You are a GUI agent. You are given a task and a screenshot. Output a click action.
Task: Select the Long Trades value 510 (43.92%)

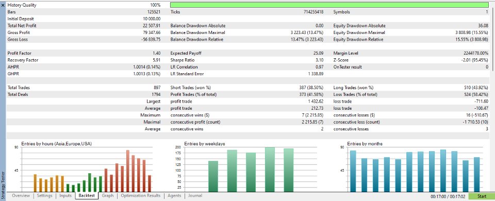coord(476,88)
